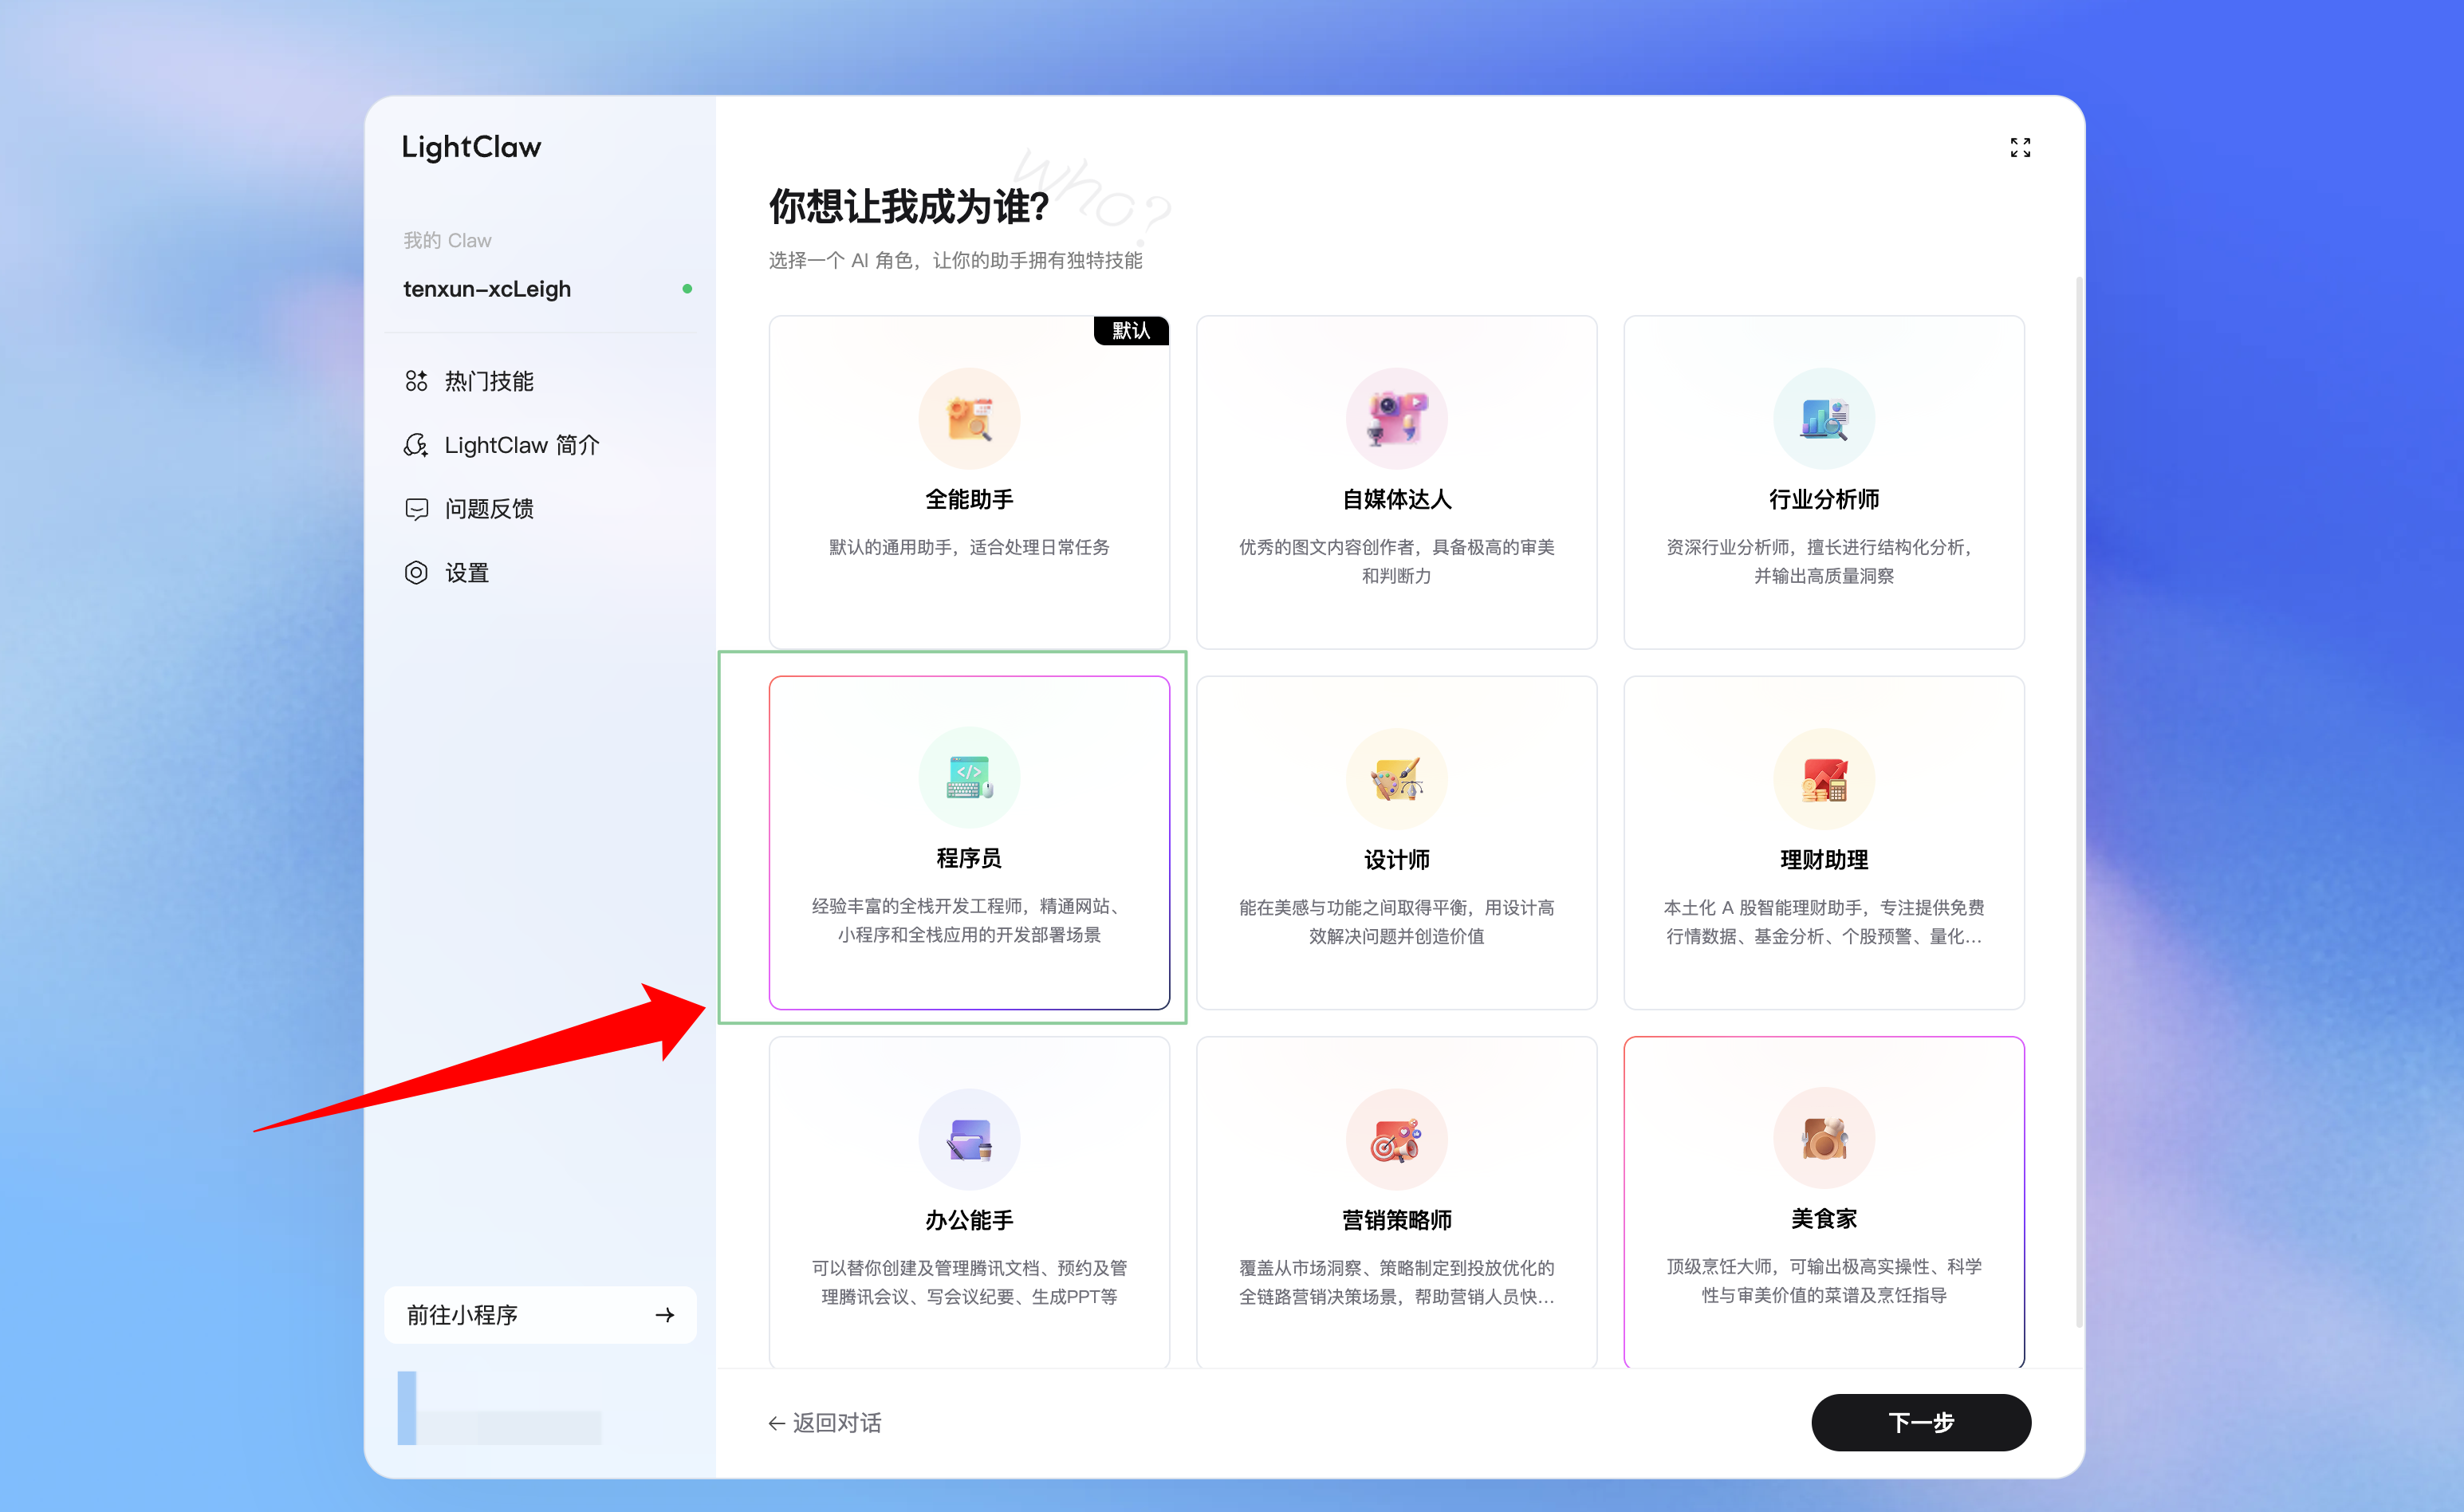Select tenxun-xcLeigh claw entry
The height and width of the screenshot is (1512, 2464).
(x=540, y=289)
